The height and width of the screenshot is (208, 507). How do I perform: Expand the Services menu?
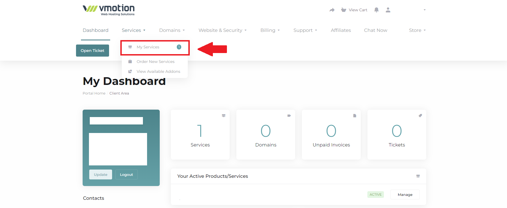point(134,30)
